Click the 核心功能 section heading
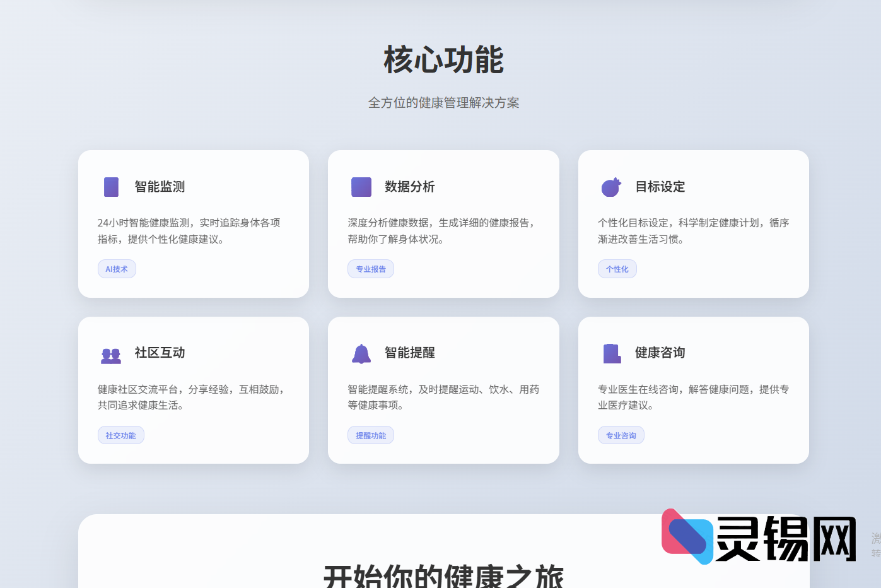881x588 pixels. click(443, 60)
